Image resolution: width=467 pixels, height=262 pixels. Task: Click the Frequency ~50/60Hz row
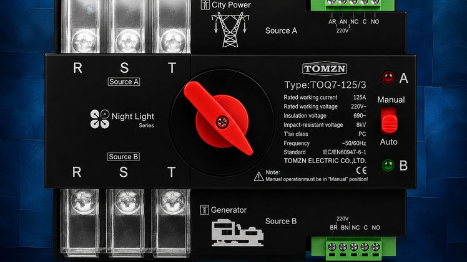[x=325, y=143]
